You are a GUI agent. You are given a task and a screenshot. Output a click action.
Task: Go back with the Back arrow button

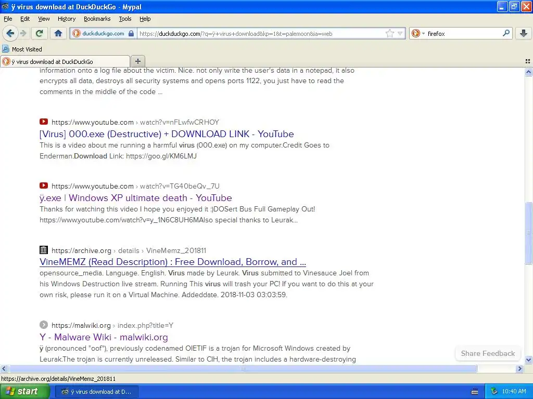(10, 33)
